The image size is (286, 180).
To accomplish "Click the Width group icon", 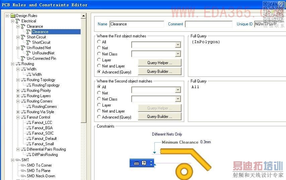I will click(23, 69).
